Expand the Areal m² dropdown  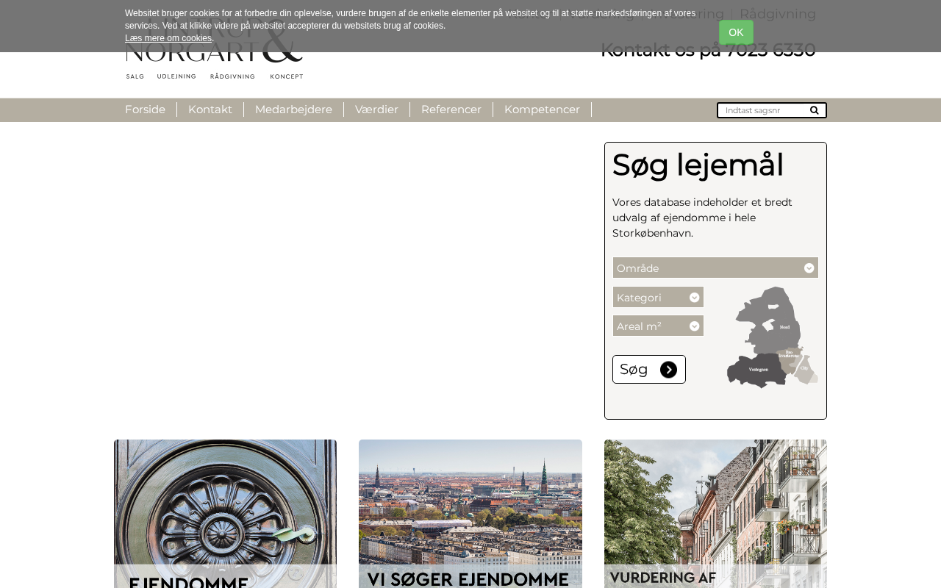pyautogui.click(x=658, y=326)
